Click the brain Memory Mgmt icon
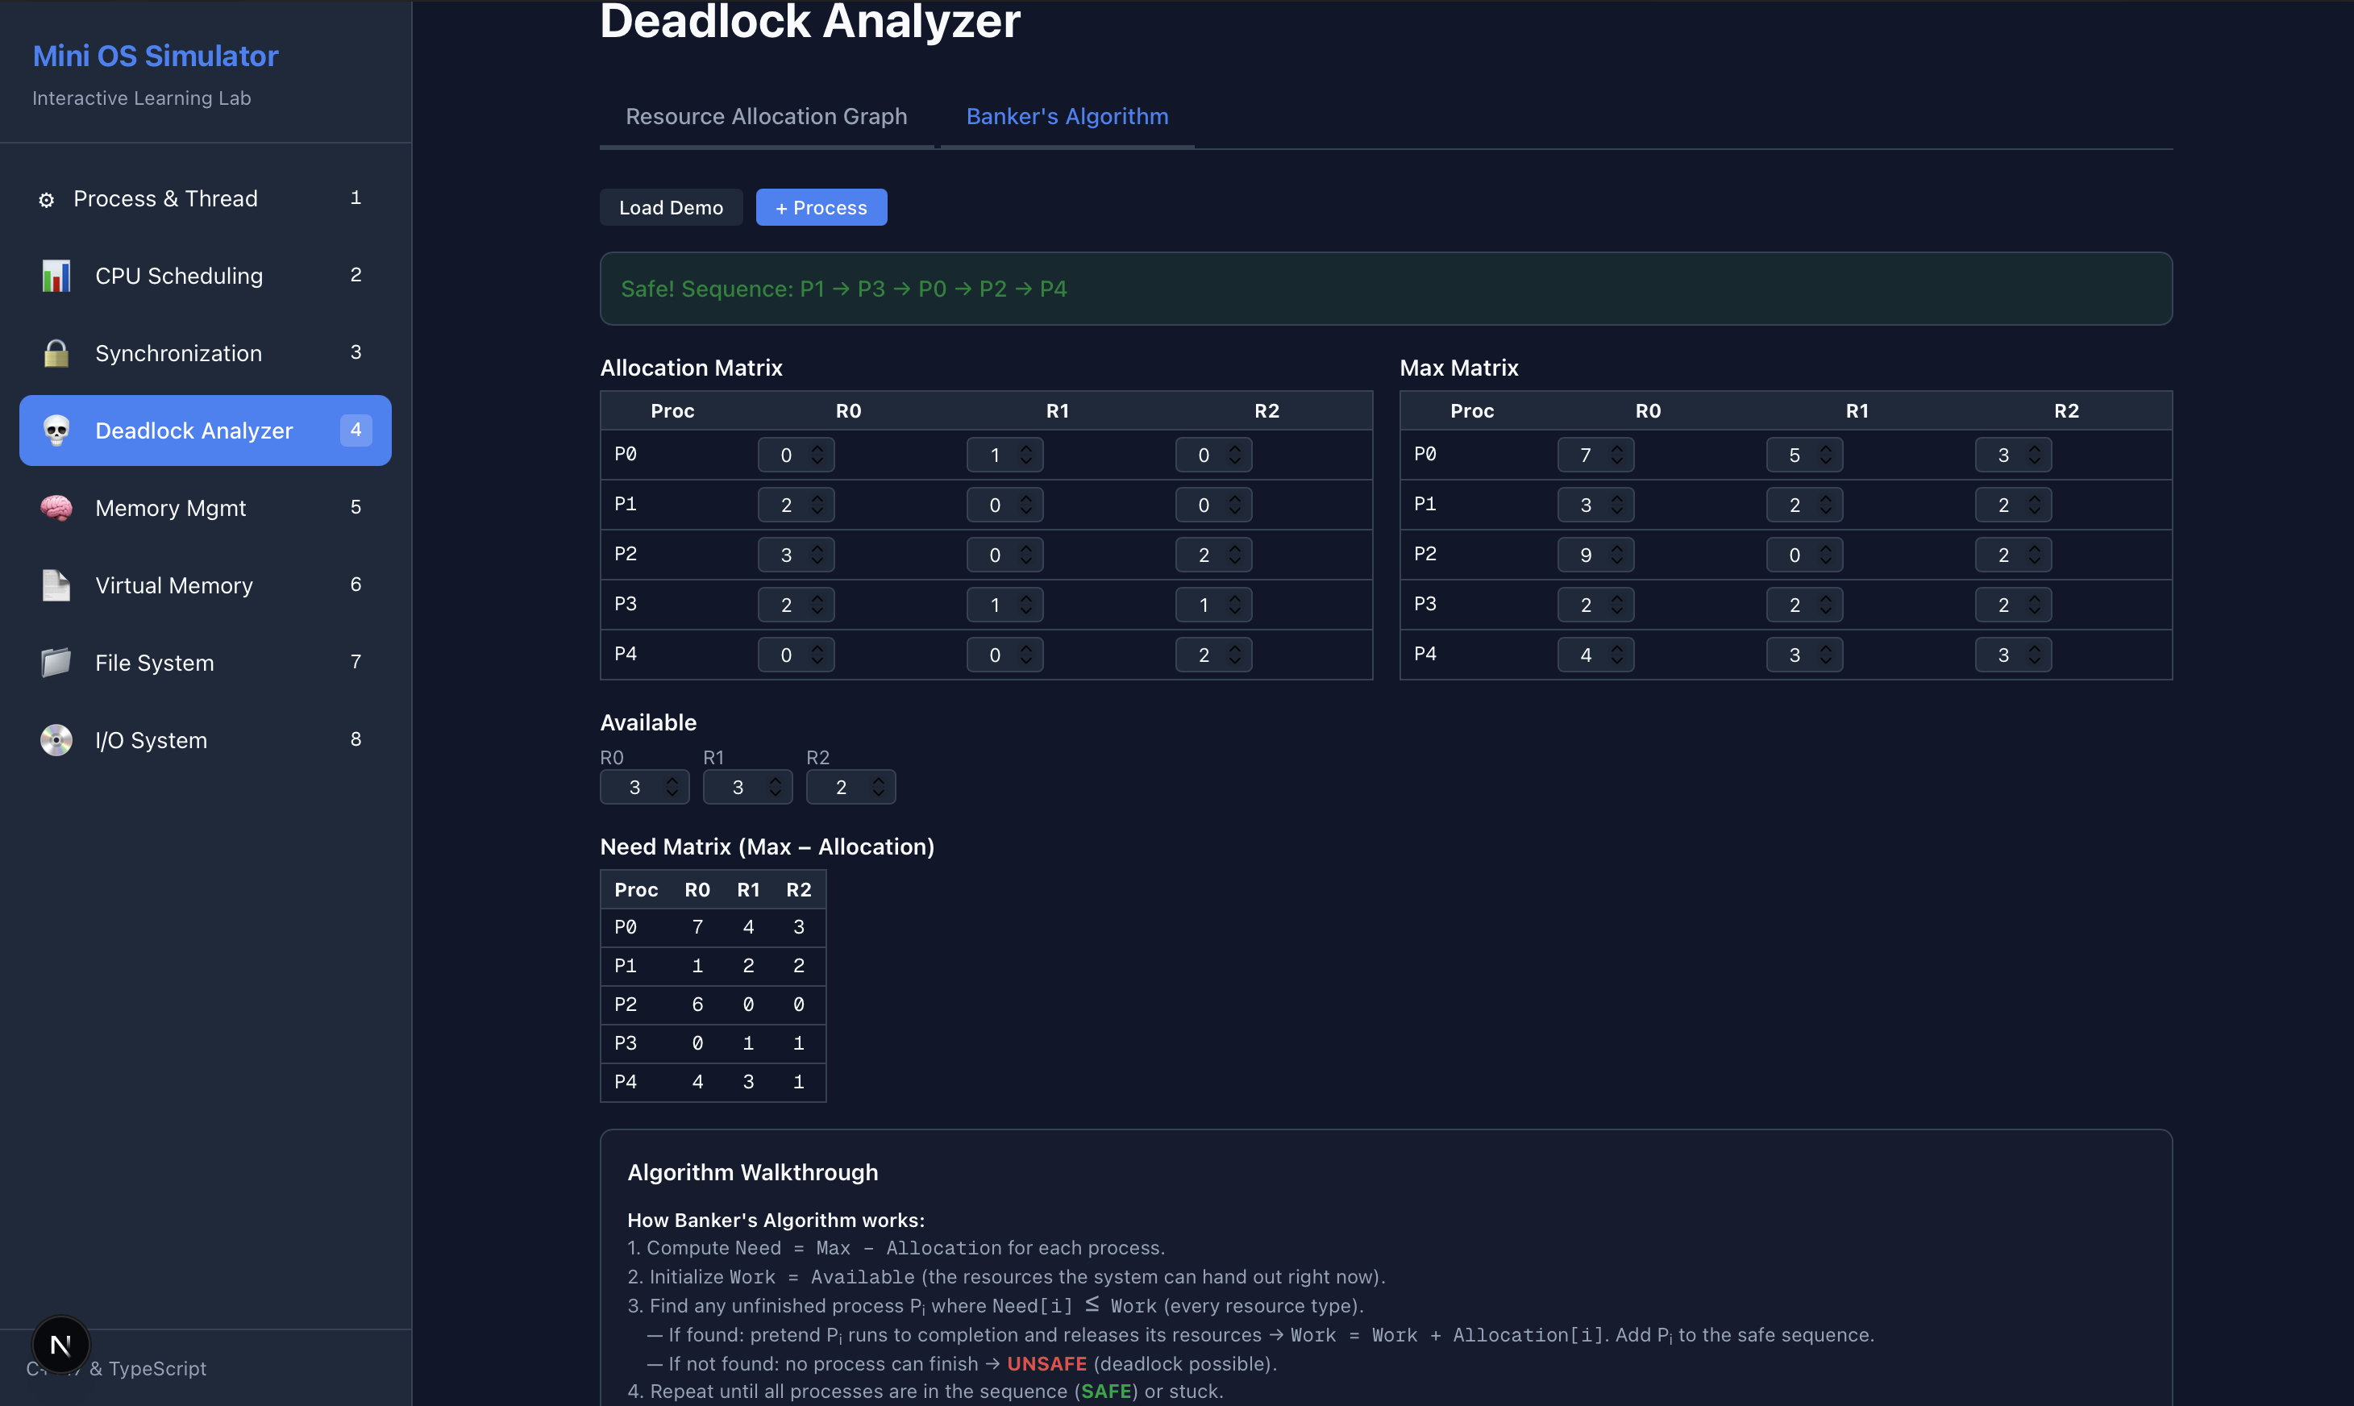 click(56, 508)
